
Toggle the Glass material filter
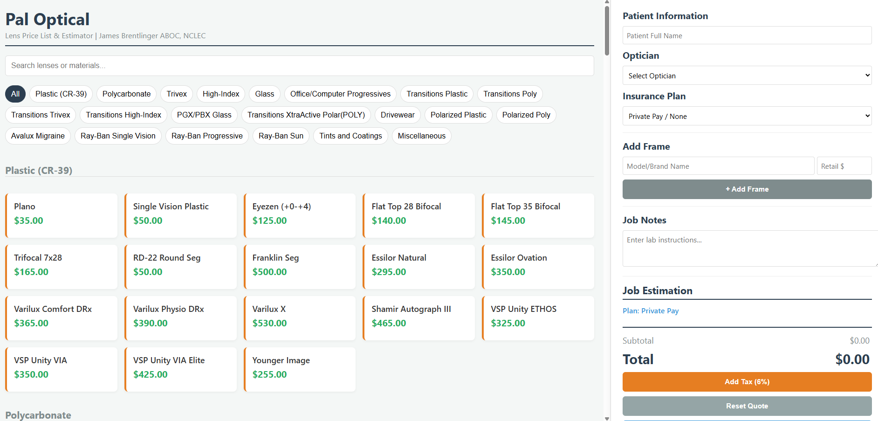[x=264, y=94]
